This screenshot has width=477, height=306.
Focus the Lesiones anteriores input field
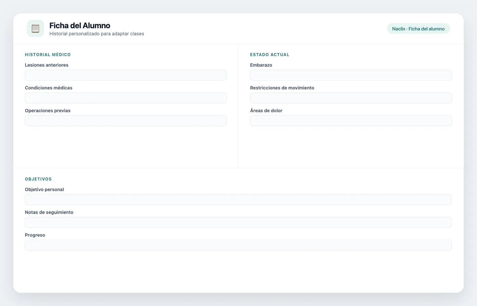(126, 75)
